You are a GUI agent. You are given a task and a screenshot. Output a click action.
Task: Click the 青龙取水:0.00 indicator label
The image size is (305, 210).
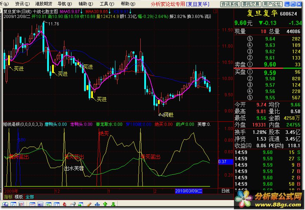coord(109,124)
